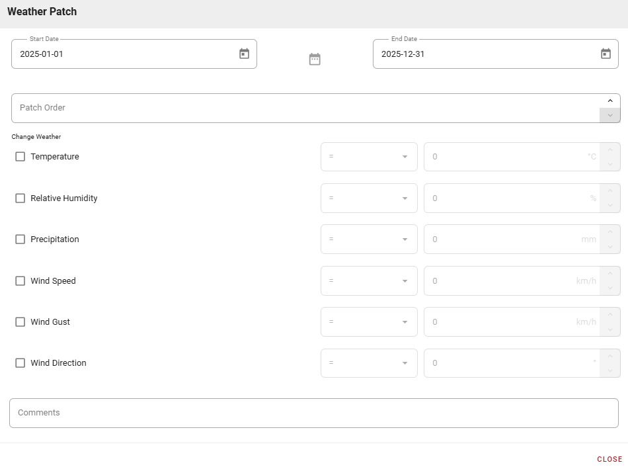Screen dimensions: 628x471
Task: Focus the Comments text field
Action: click(x=313, y=413)
